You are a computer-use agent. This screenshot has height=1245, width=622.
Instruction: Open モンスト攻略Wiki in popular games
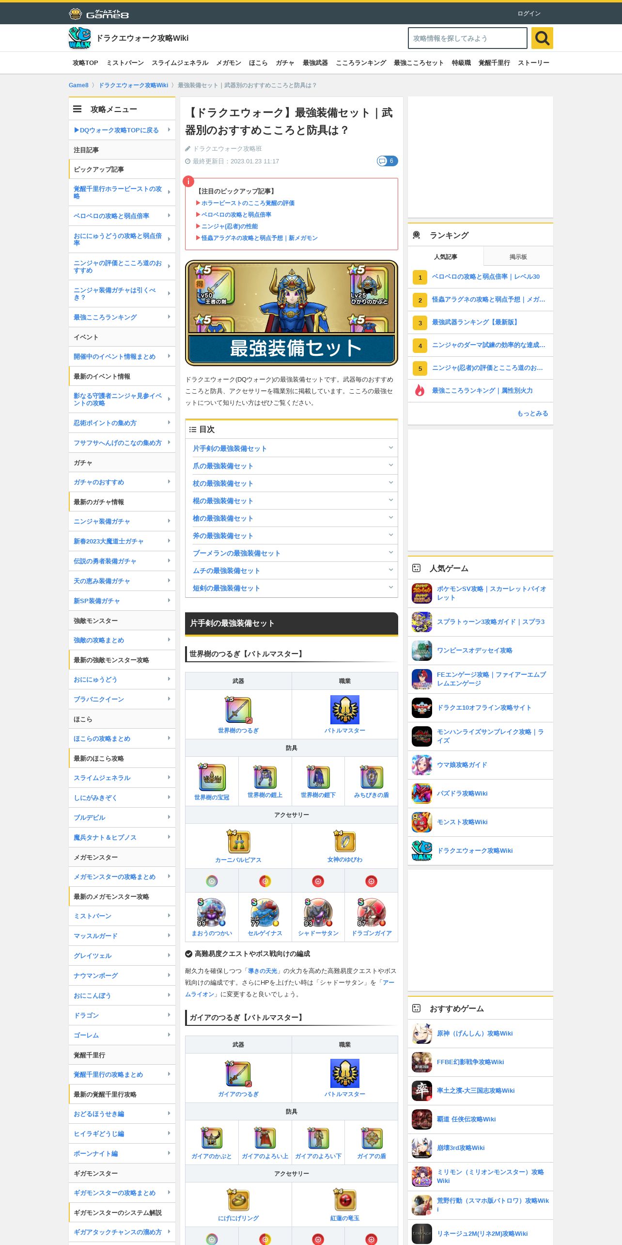point(481,822)
